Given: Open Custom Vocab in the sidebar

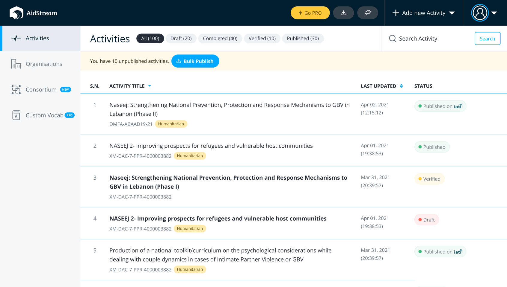Looking at the screenshot, I should click(40, 115).
